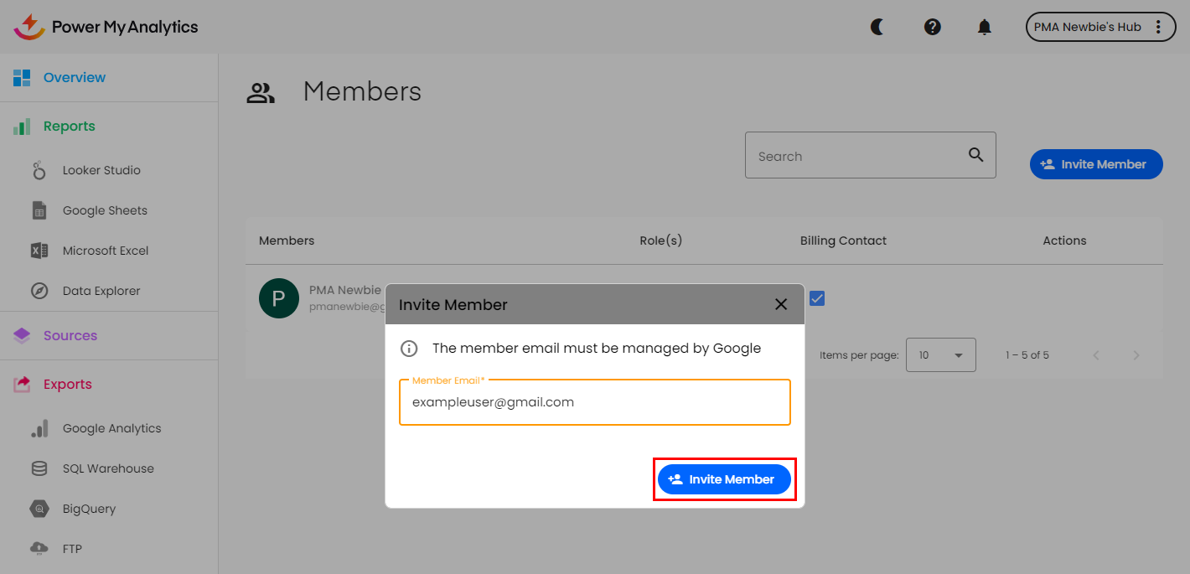Click the SQL Warehouse database icon

pyautogui.click(x=39, y=468)
